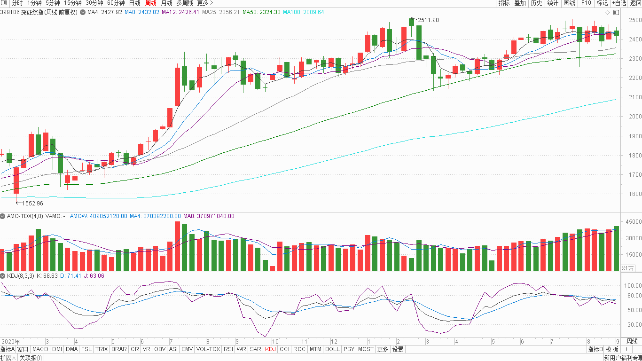This screenshot has height=361, width=642.
Task: Expand 更多 indicators in bottom bar
Action: click(383, 349)
